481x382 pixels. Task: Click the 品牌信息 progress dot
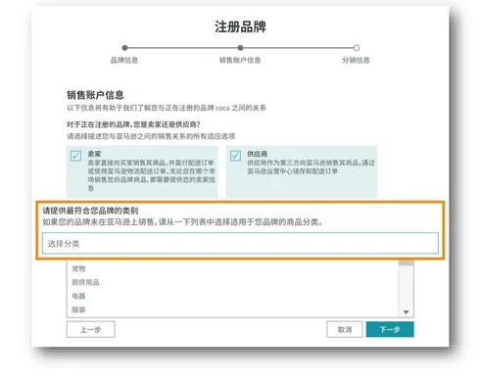(x=124, y=48)
